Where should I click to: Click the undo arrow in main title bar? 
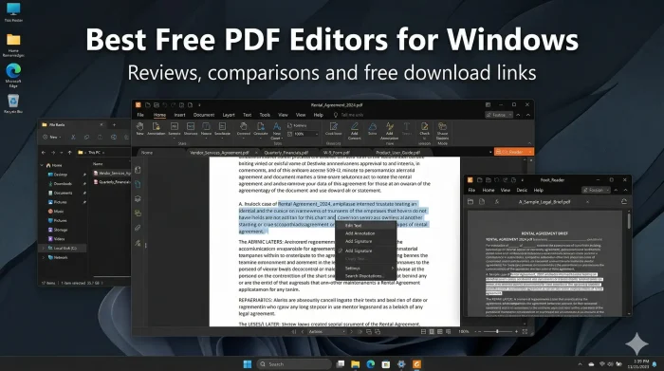tap(165, 105)
